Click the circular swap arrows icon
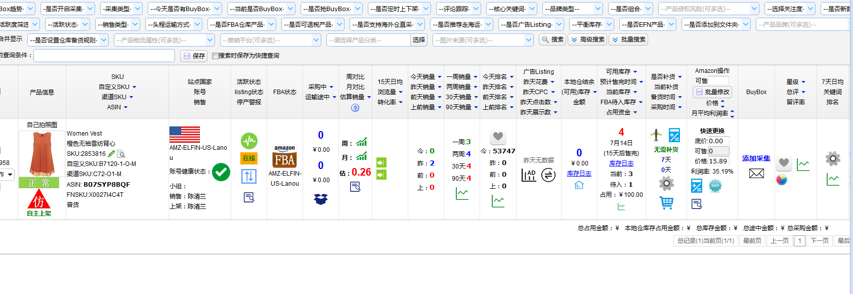This screenshot has width=853, height=294. (x=548, y=175)
